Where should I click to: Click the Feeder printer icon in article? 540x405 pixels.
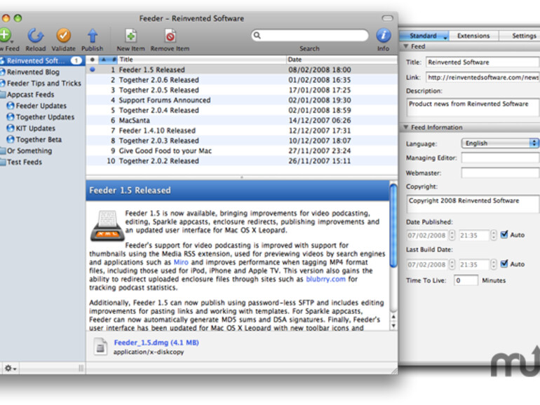click(107, 226)
